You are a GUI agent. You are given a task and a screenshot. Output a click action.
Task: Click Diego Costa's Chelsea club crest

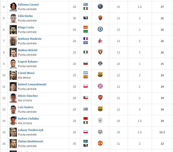100,29
